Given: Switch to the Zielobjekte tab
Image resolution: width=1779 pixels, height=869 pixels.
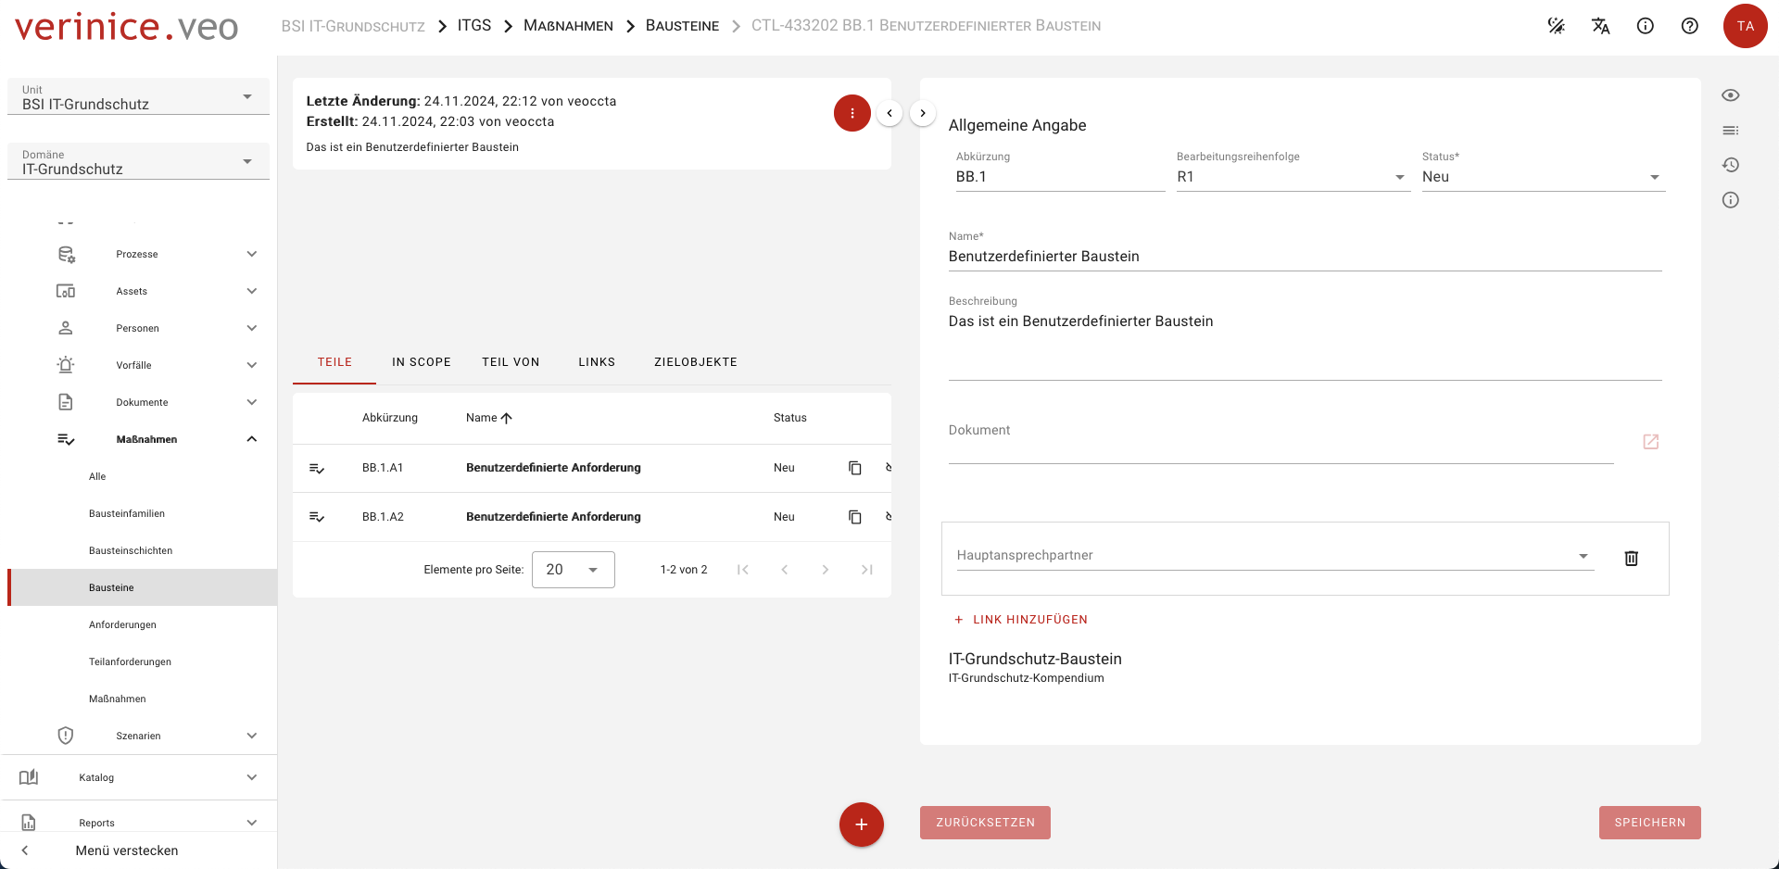Looking at the screenshot, I should 695,362.
